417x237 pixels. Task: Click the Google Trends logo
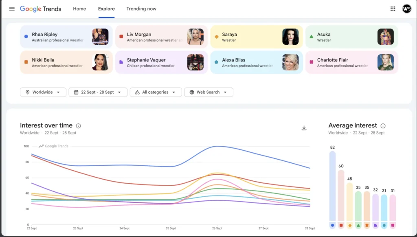(40, 9)
